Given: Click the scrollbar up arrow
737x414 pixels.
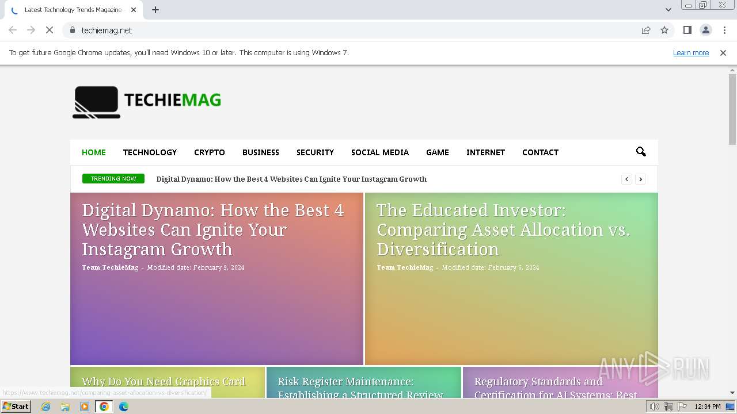Looking at the screenshot, I should point(732,70).
